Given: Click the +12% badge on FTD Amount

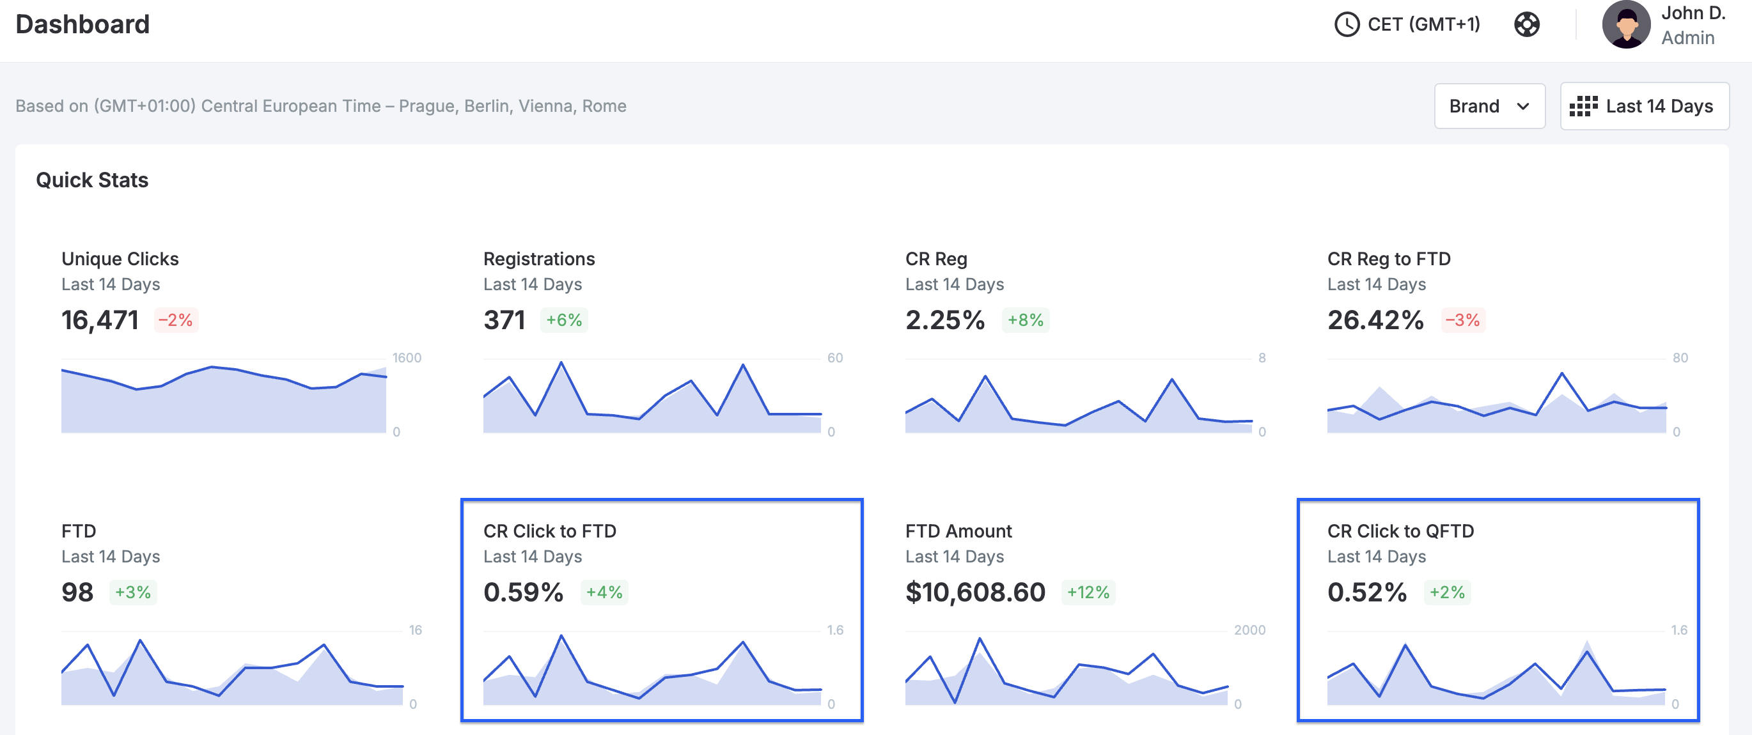Looking at the screenshot, I should pyautogui.click(x=1088, y=592).
